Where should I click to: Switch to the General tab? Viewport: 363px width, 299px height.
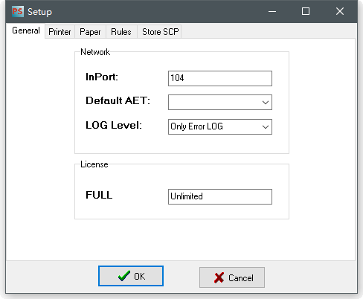(26, 30)
